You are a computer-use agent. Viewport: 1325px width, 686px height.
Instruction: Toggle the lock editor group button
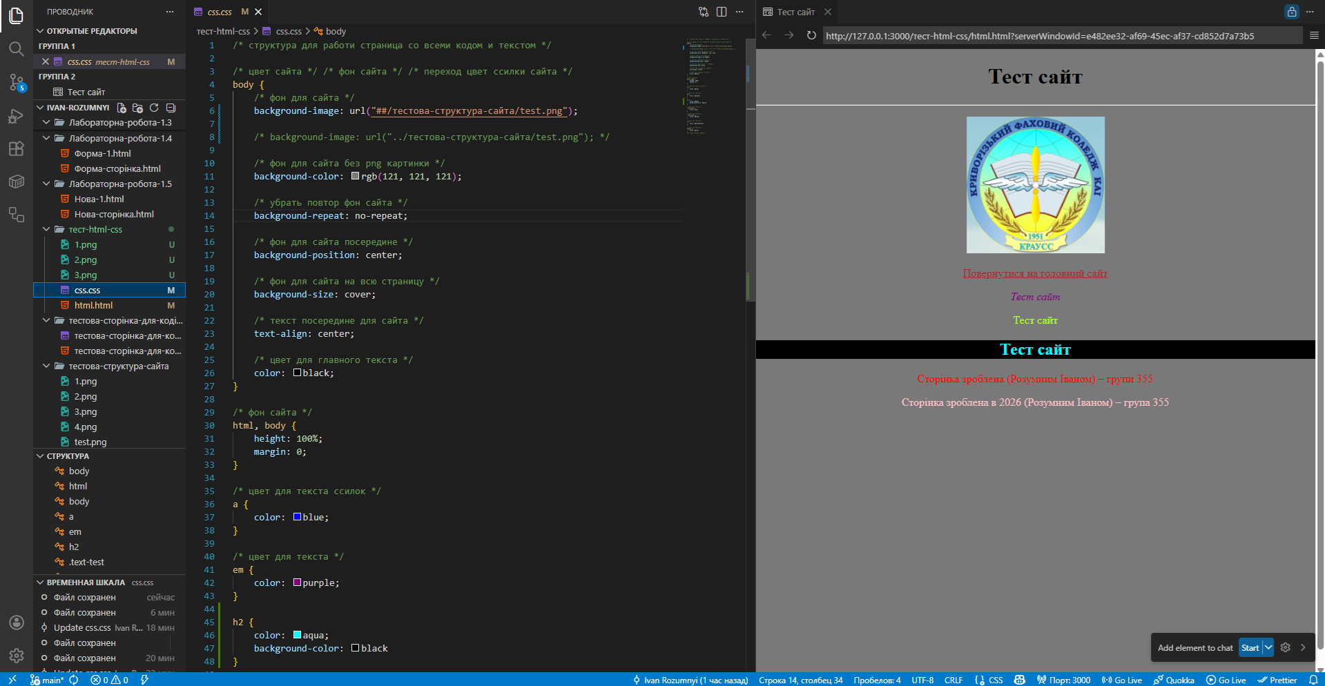coord(1291,12)
